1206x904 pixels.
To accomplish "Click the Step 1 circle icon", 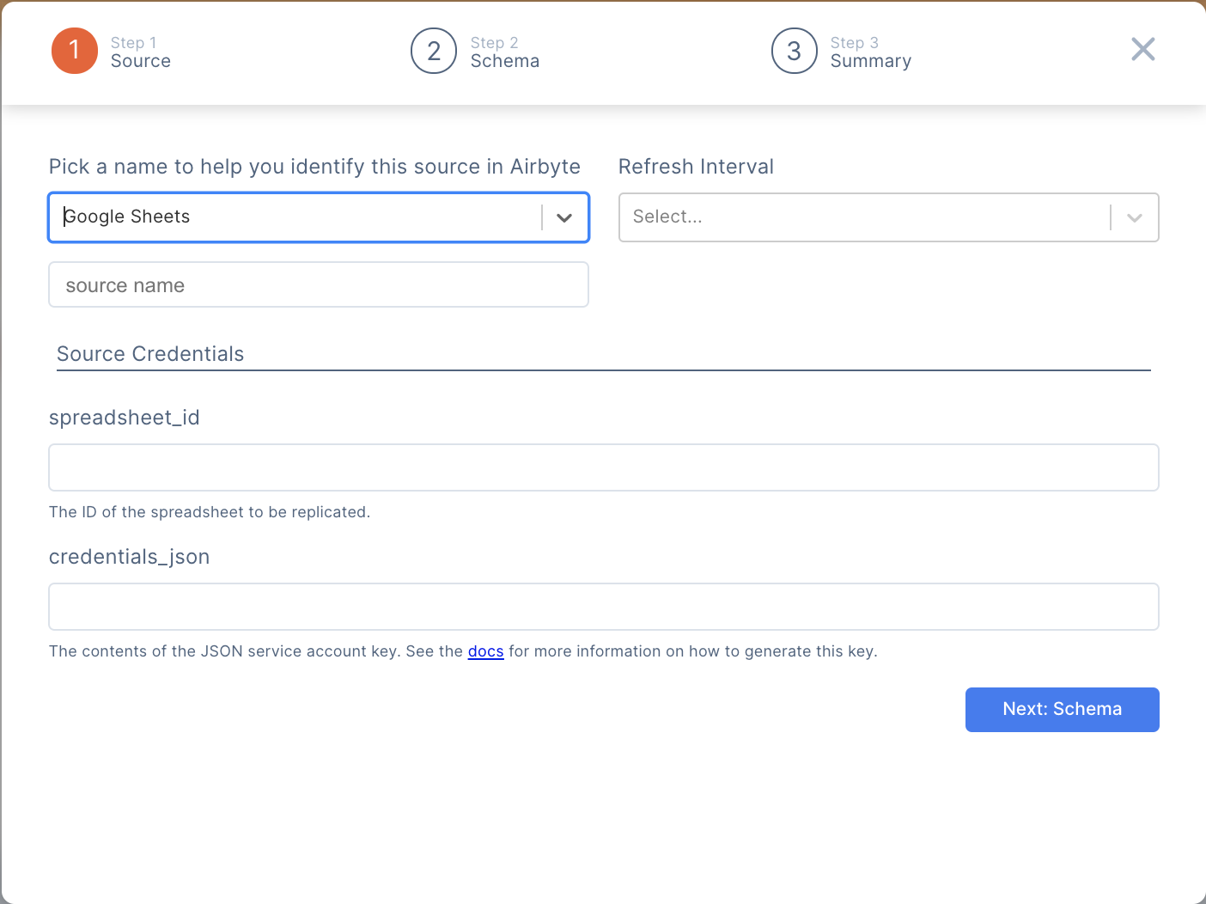I will coord(75,51).
